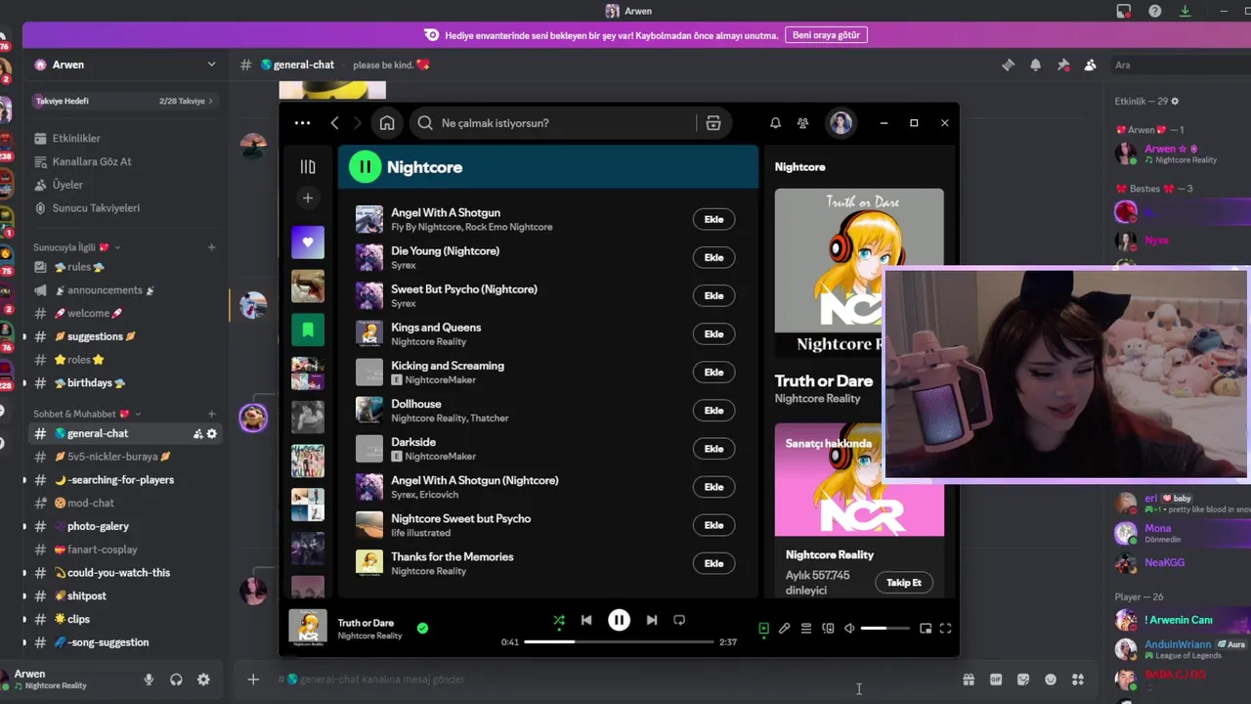Expand Takviye Hedefi boost goal
This screenshot has width=1251, height=704.
pos(124,101)
